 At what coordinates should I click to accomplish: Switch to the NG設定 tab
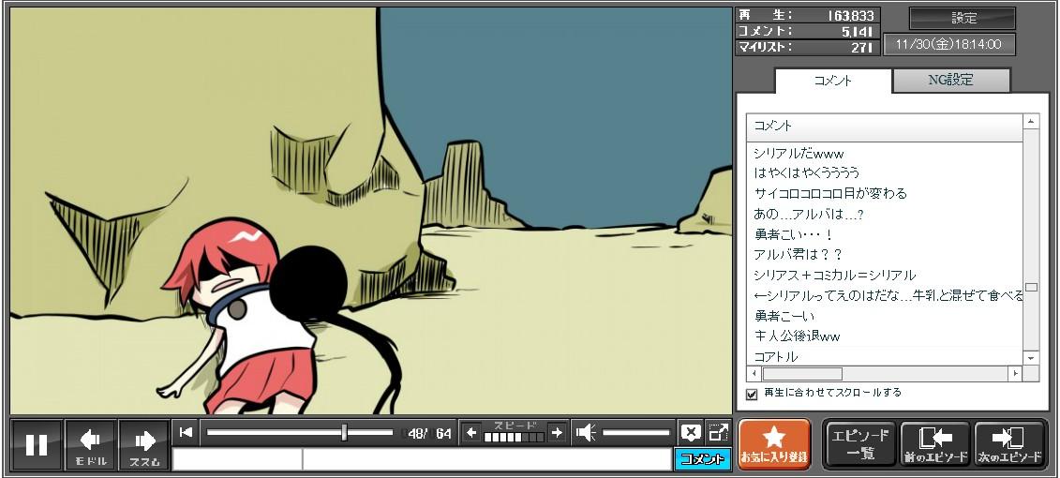[x=950, y=81]
